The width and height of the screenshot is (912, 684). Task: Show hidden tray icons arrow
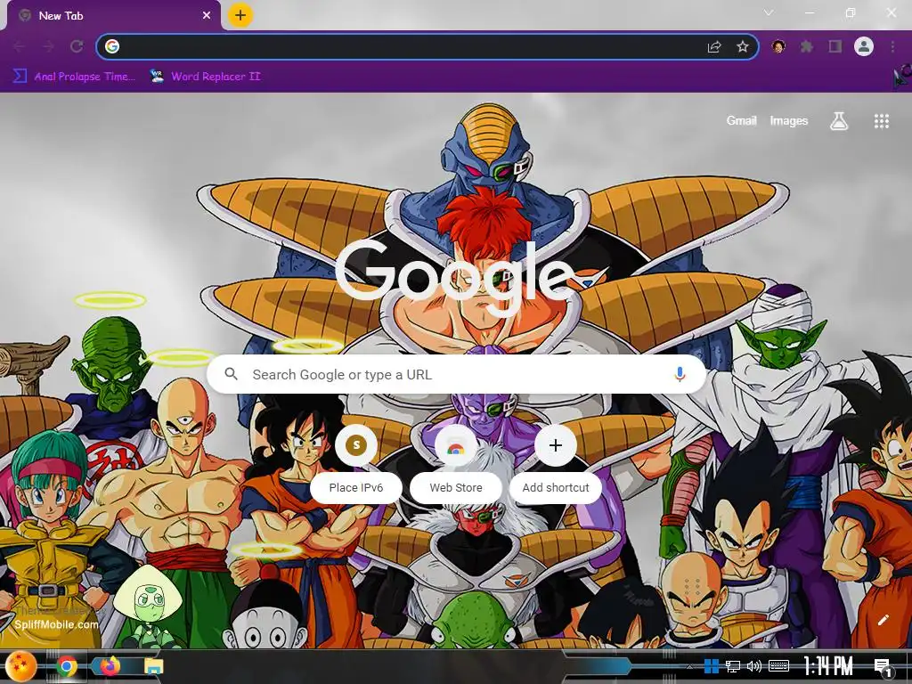690,666
